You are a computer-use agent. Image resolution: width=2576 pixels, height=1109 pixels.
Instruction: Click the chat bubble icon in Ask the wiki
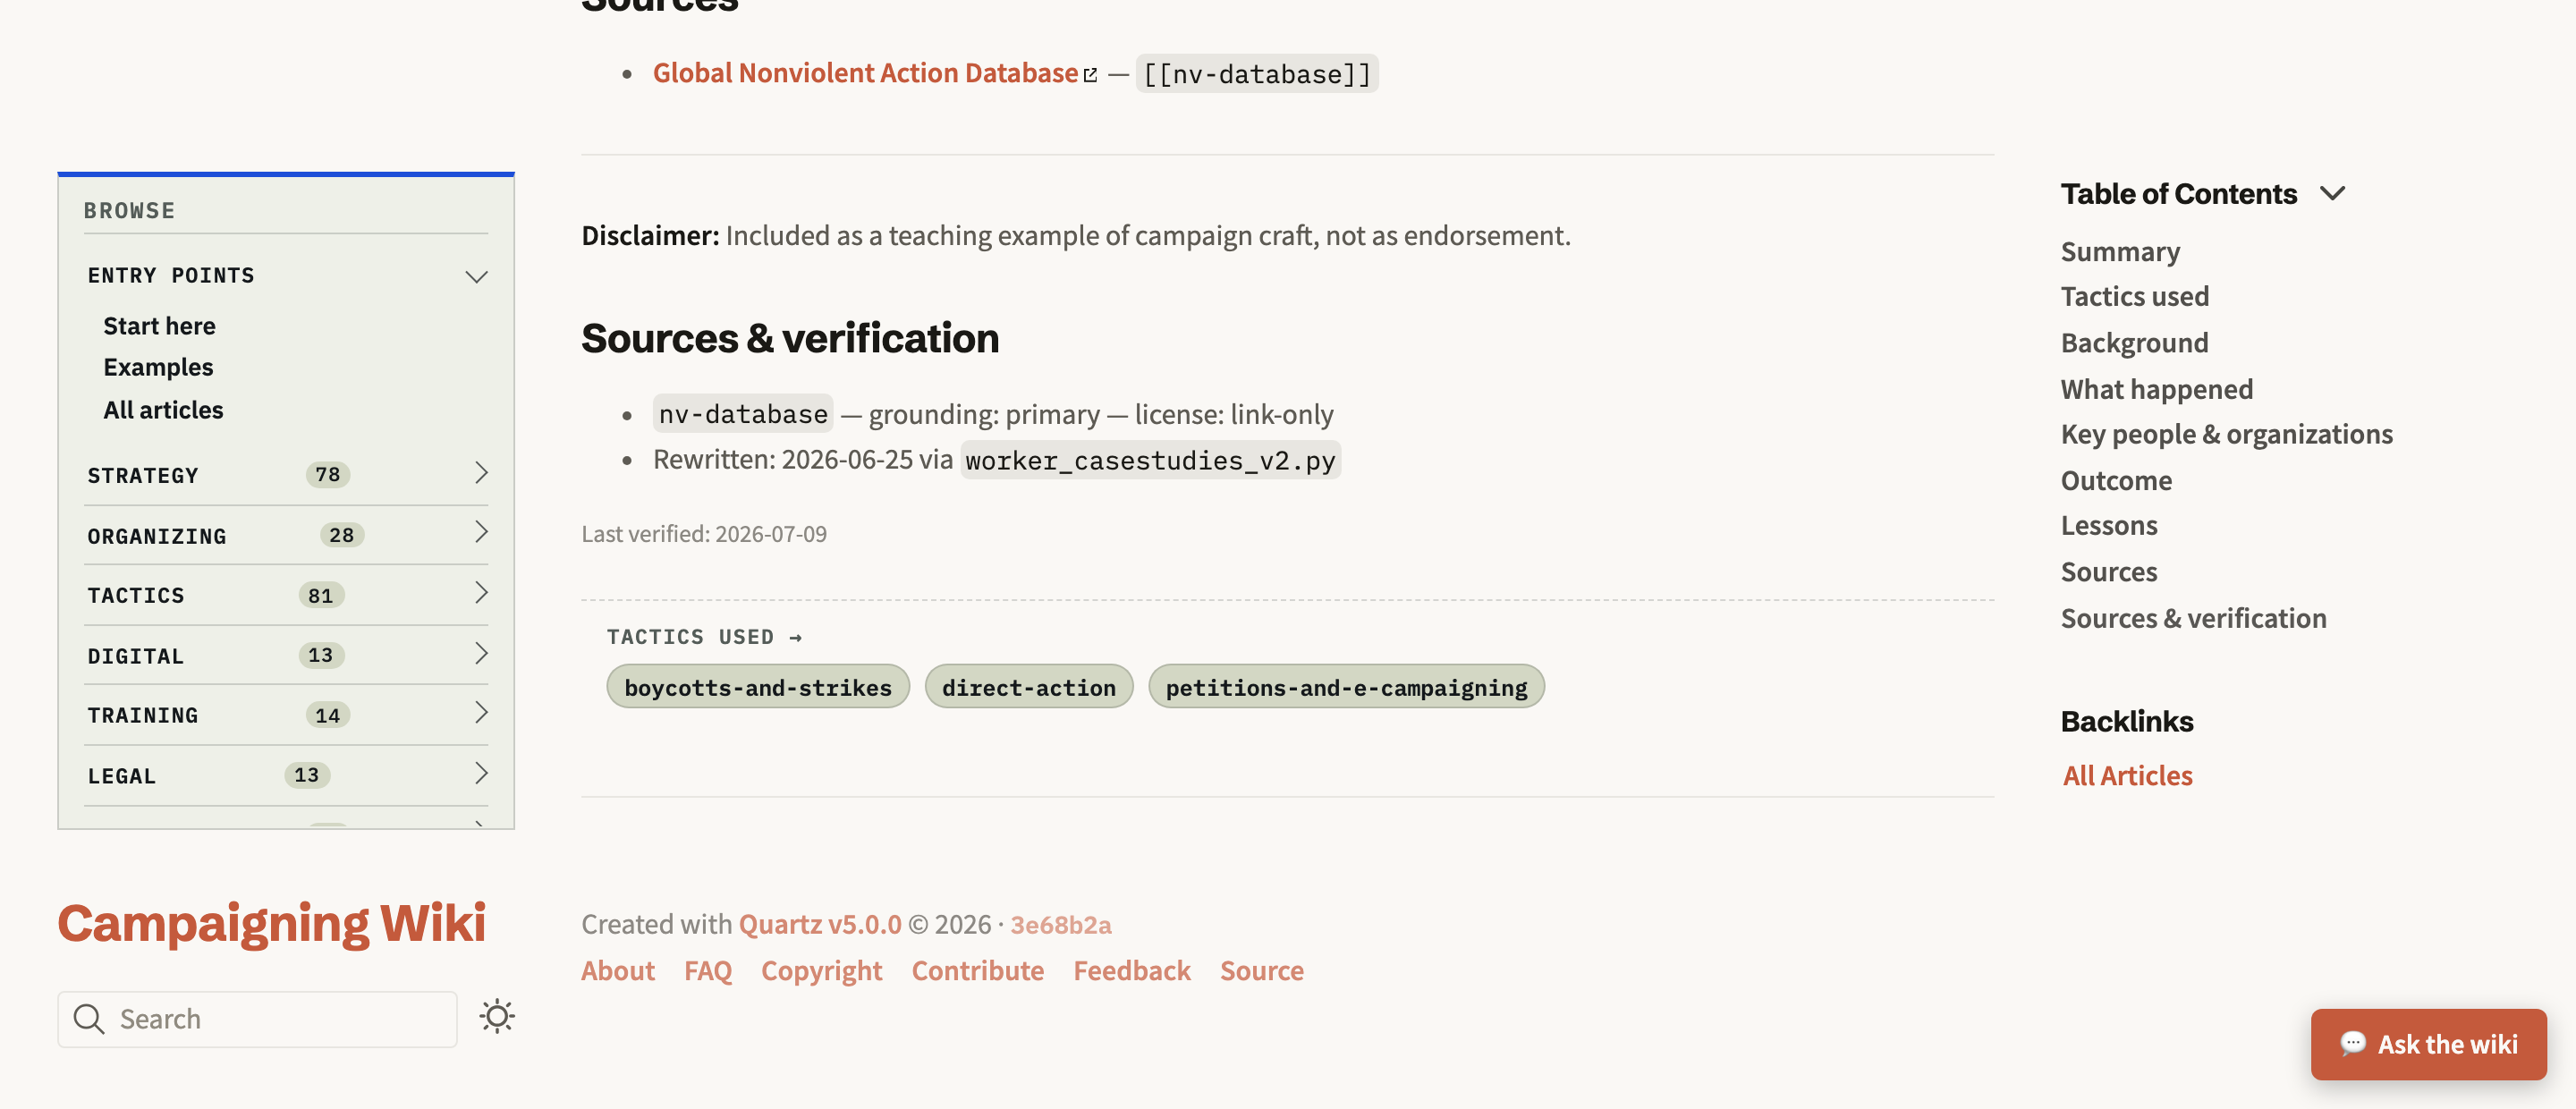click(x=2352, y=1043)
